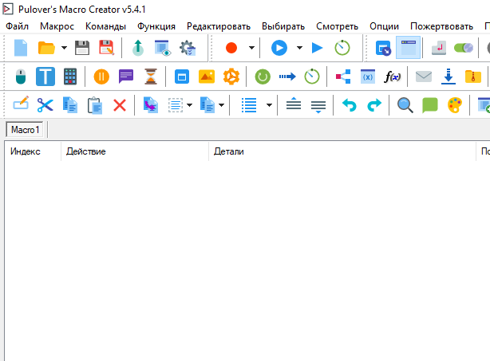Run current macro with blue triangle icon

tap(317, 48)
